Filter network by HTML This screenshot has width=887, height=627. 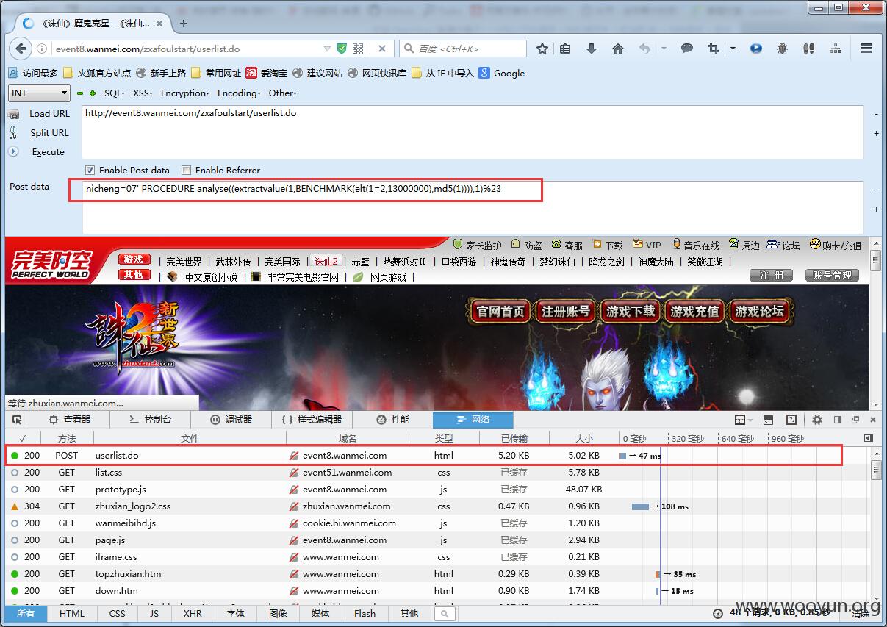click(72, 613)
